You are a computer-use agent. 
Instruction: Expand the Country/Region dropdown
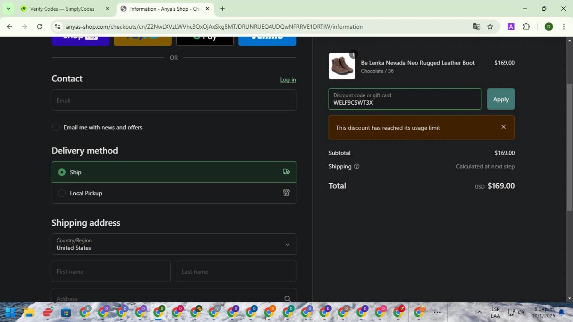tap(174, 244)
